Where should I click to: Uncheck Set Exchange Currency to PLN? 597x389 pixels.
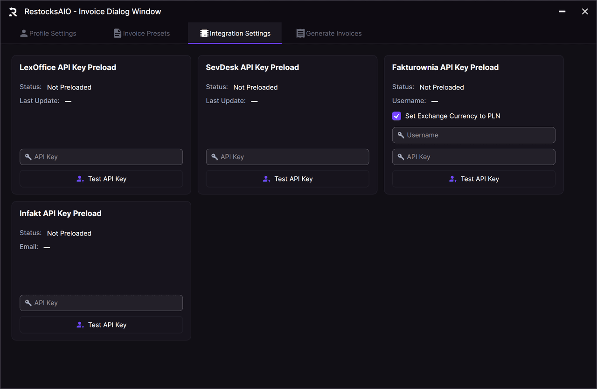tap(396, 116)
